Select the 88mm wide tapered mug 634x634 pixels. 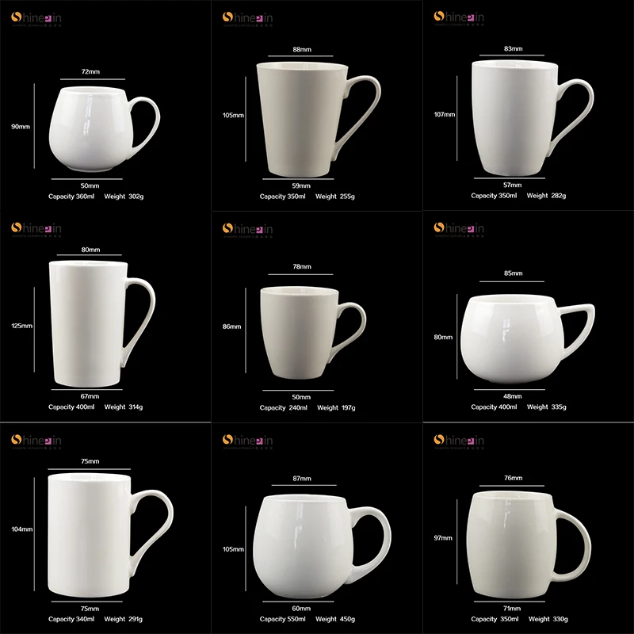coord(319,120)
